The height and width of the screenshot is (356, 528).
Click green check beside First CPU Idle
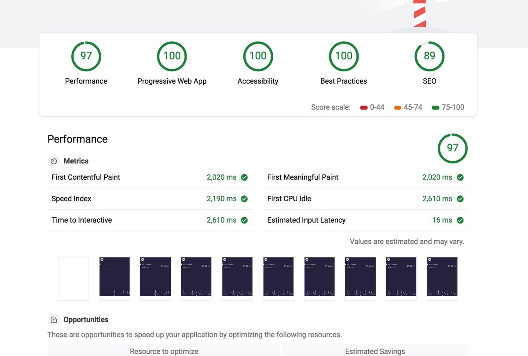click(460, 199)
